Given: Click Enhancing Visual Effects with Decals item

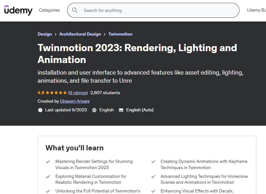Looking at the screenshot, I should pos(197,191).
